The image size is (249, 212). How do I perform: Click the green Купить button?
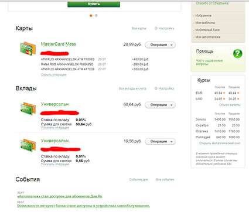coord(94,4)
